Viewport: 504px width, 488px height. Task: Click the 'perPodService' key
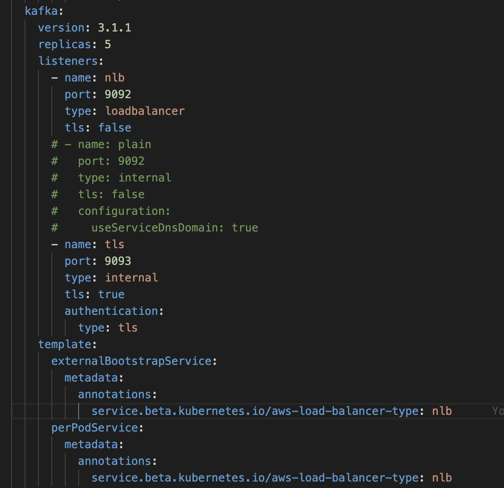(94, 428)
